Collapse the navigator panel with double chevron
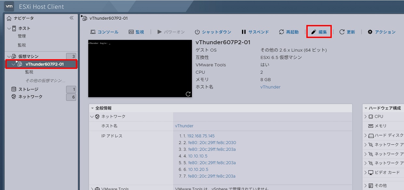Screen dimensions: 404x190 pyautogui.click(x=72, y=18)
